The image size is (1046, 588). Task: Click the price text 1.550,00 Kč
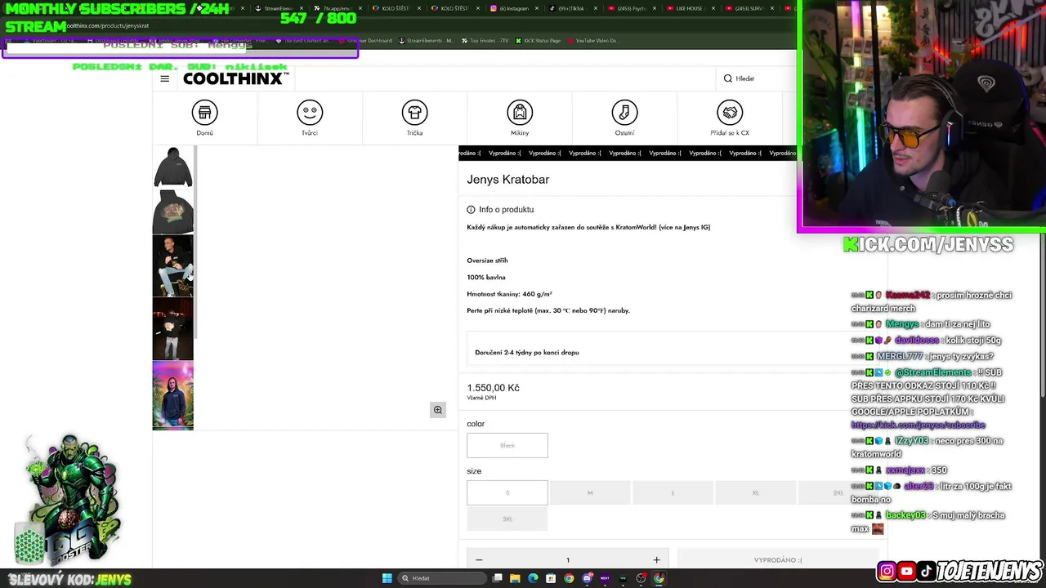[493, 388]
